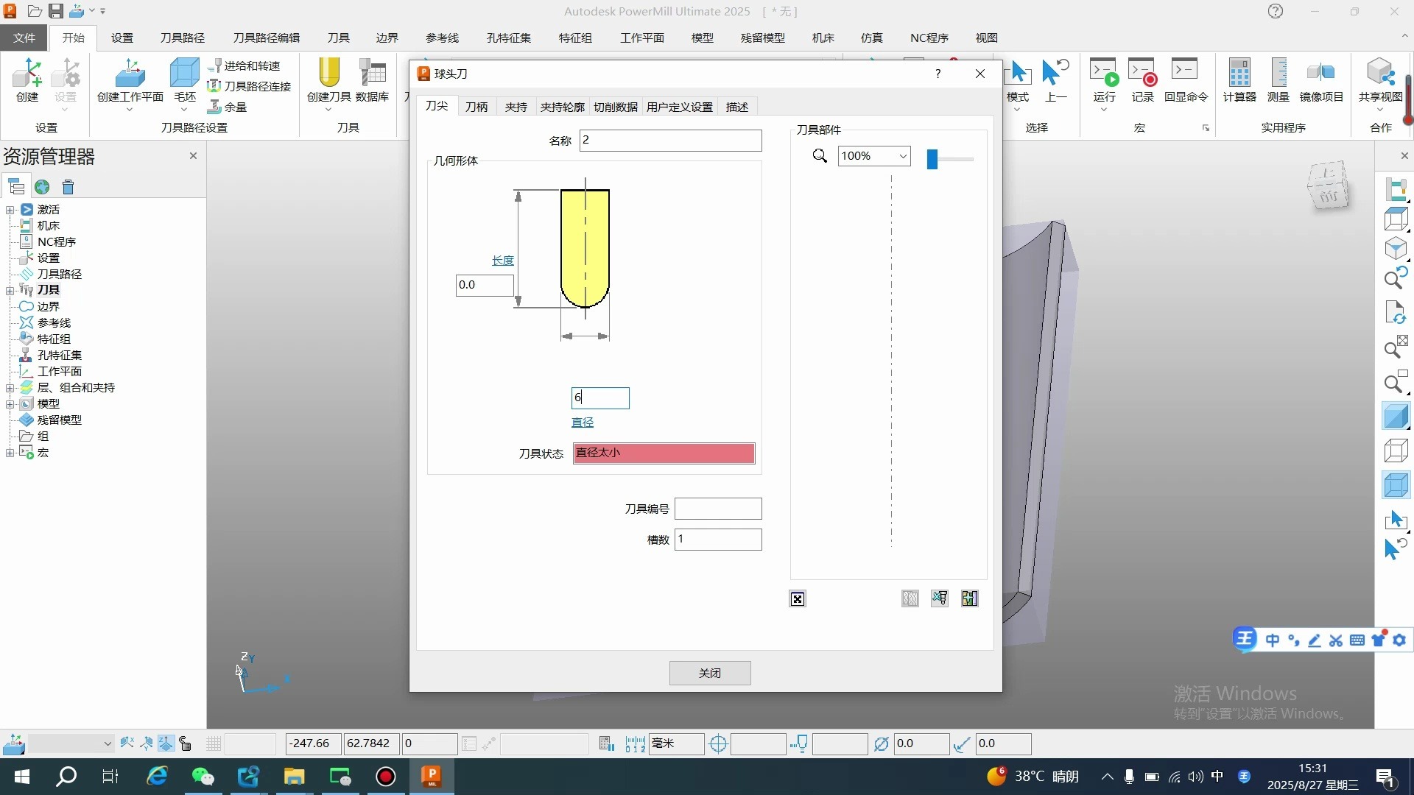
Task: Click the length value field 0.0
Action: (x=485, y=285)
